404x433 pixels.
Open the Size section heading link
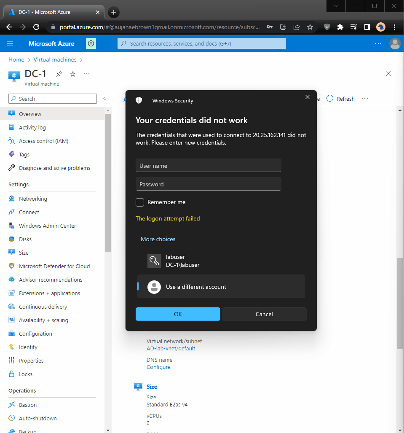[152, 387]
